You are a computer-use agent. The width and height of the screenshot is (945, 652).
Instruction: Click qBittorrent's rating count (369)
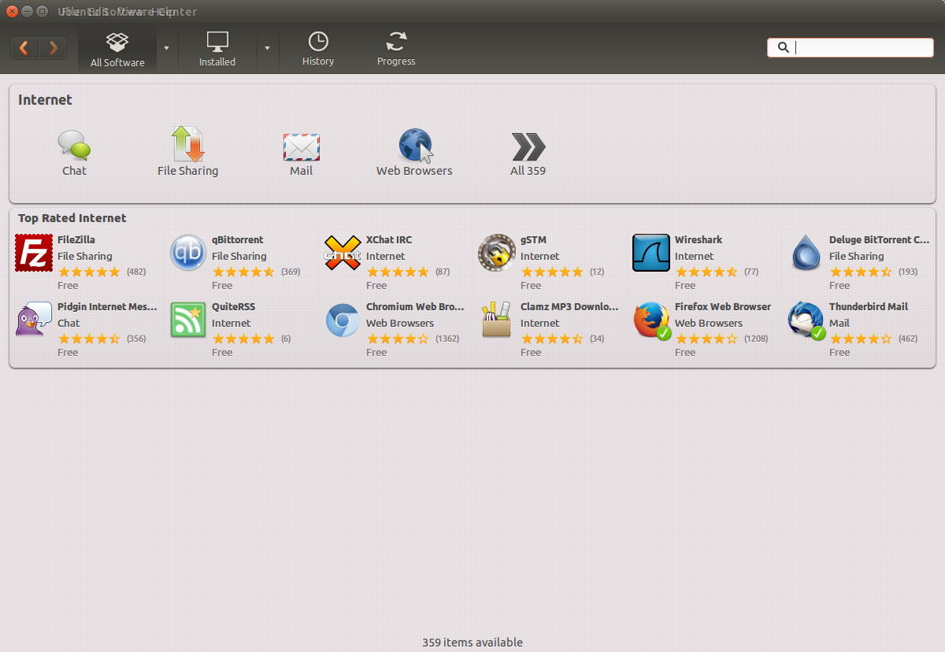291,272
